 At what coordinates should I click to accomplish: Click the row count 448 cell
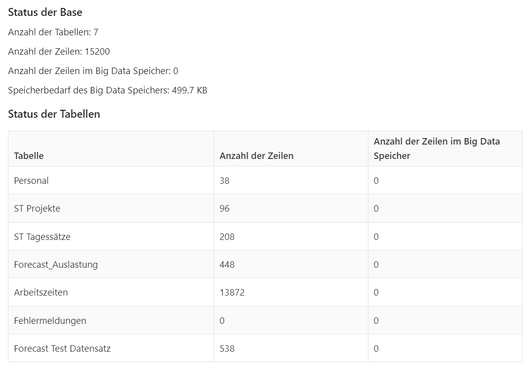click(227, 265)
